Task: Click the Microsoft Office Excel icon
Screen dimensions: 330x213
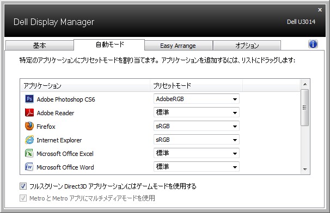Action: [29, 153]
